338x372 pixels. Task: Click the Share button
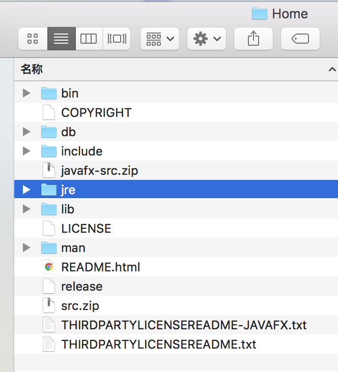(253, 39)
